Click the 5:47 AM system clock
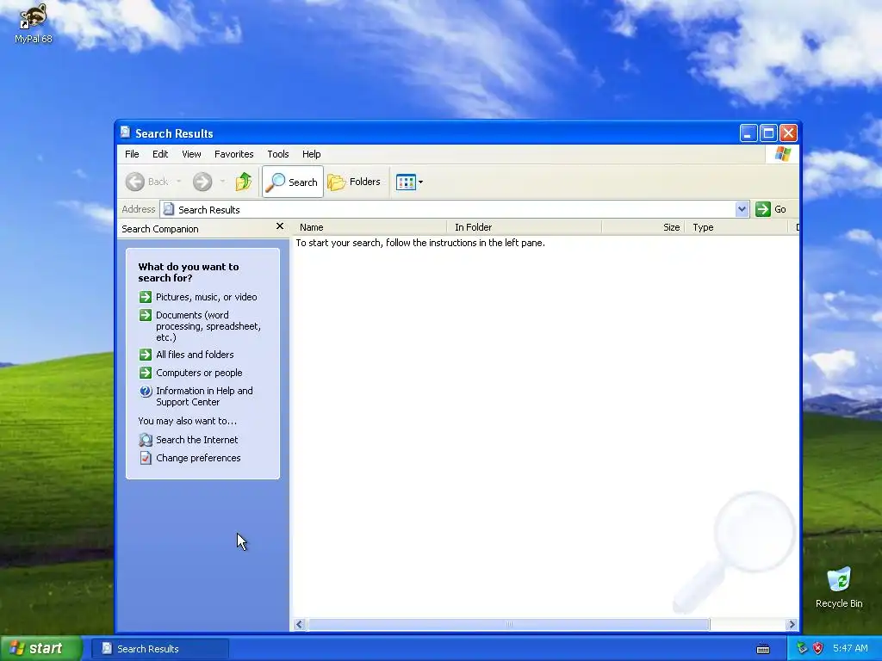 tap(850, 648)
